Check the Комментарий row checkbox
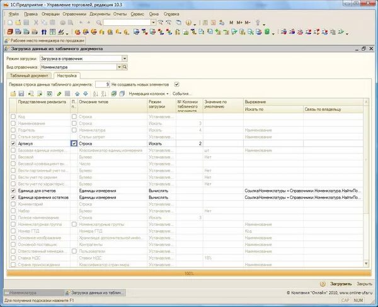 tap(13, 204)
